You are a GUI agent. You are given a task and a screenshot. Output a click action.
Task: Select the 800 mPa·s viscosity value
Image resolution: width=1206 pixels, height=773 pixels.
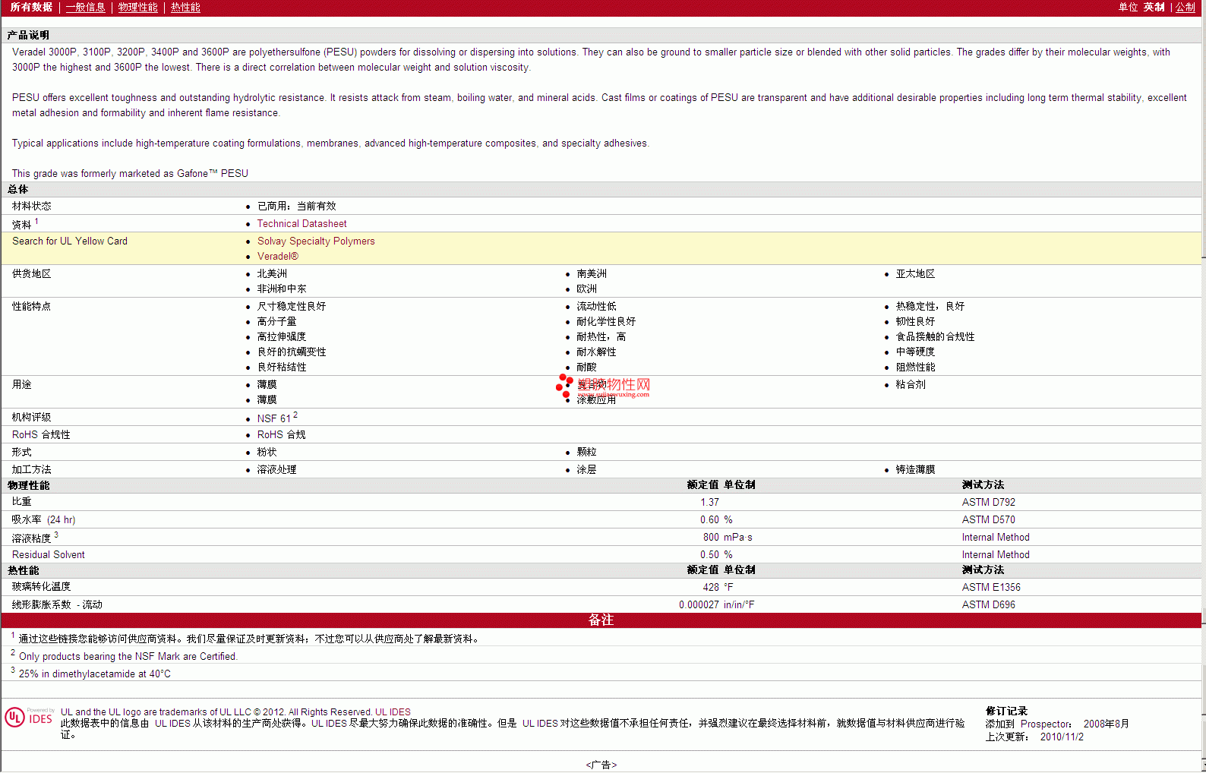pyautogui.click(x=727, y=537)
